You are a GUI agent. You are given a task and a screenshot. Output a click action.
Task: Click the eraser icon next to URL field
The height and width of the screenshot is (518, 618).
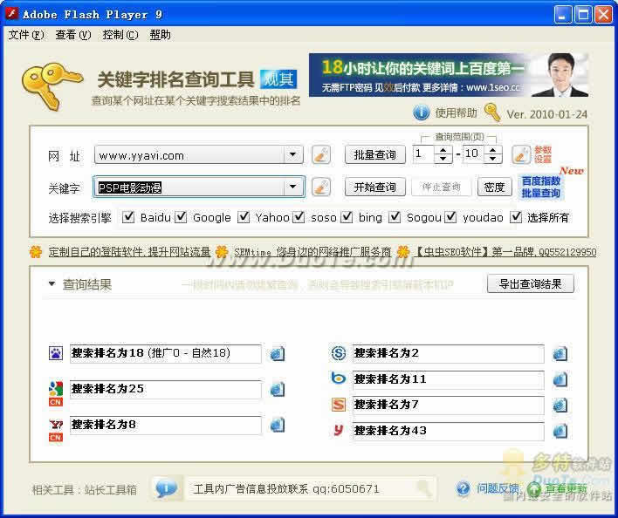click(321, 154)
